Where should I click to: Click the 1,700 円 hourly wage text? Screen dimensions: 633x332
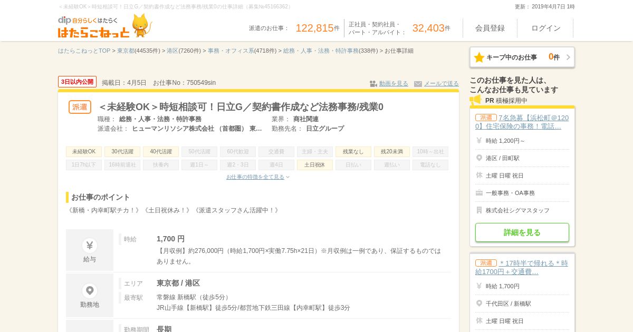(x=170, y=239)
